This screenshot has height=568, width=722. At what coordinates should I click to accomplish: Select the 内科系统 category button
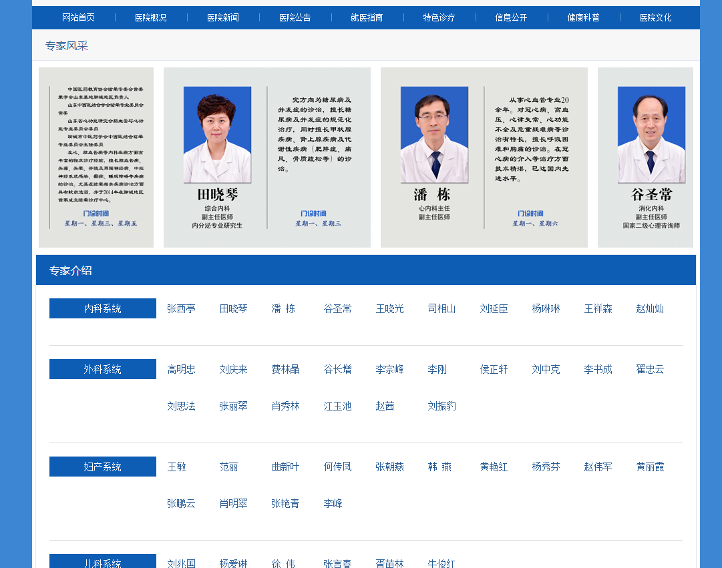(103, 308)
